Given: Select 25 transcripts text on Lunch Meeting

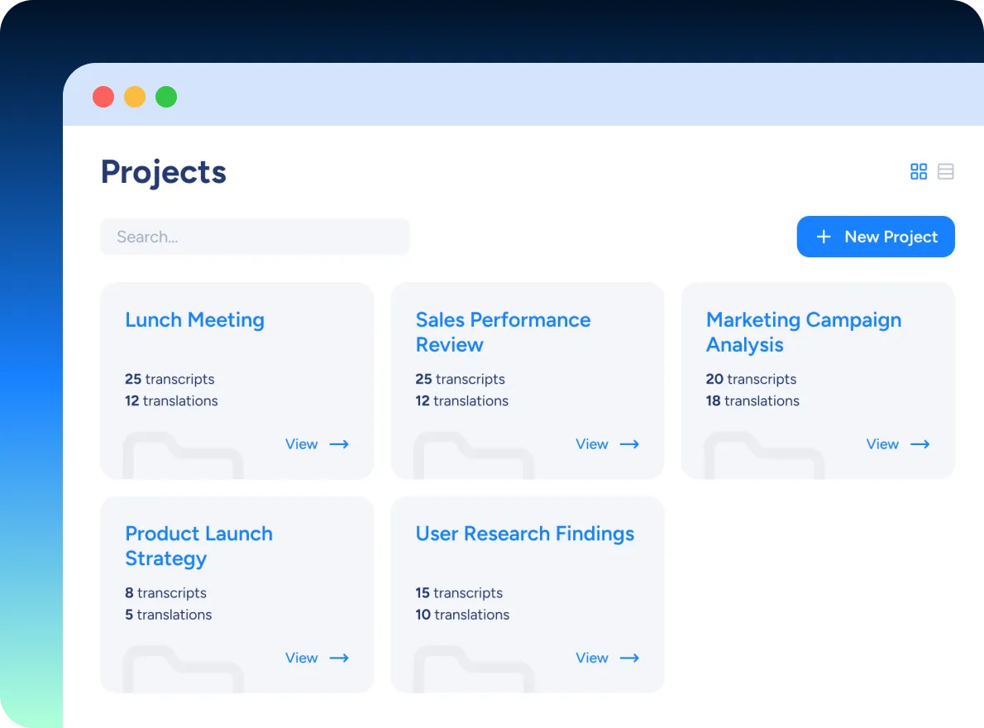Looking at the screenshot, I should [170, 379].
